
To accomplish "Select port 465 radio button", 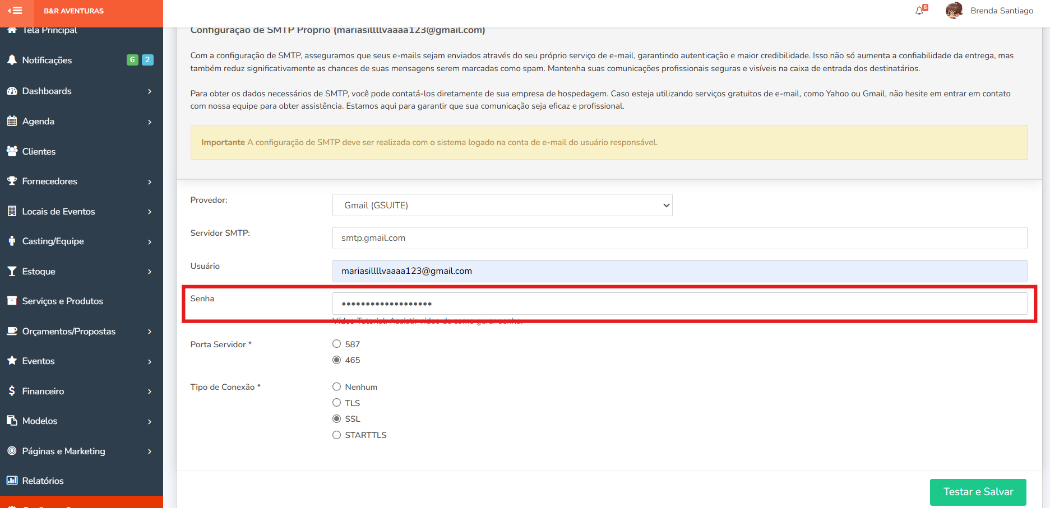I will coord(336,360).
